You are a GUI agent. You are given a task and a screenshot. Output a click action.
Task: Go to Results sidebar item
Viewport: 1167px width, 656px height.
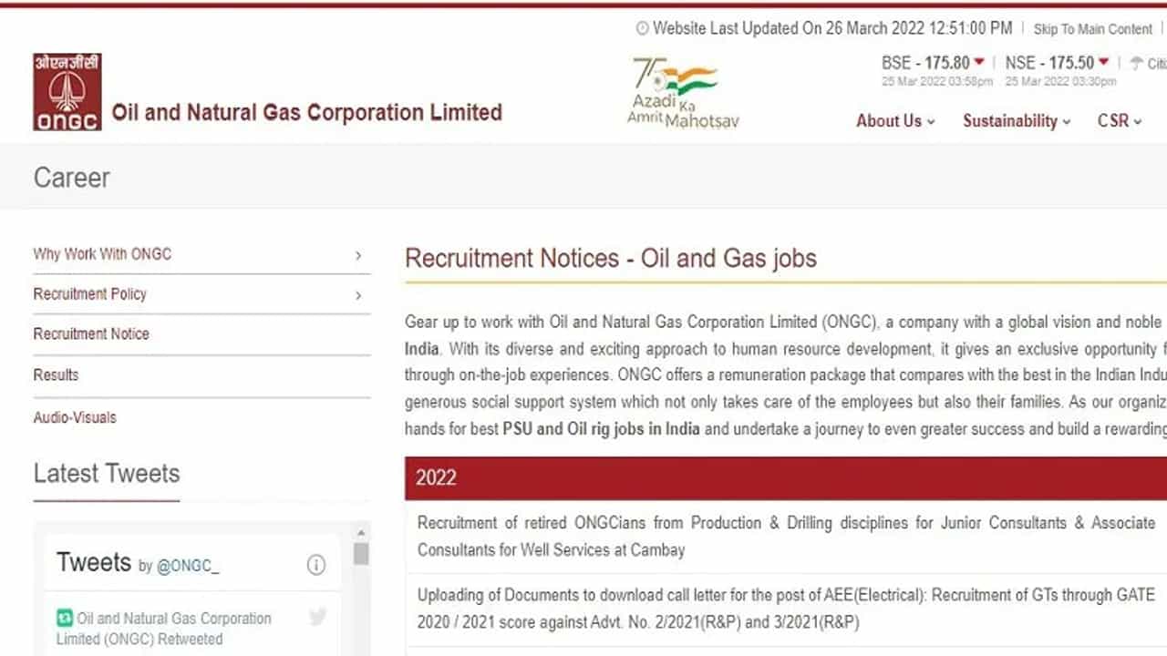[x=56, y=375]
